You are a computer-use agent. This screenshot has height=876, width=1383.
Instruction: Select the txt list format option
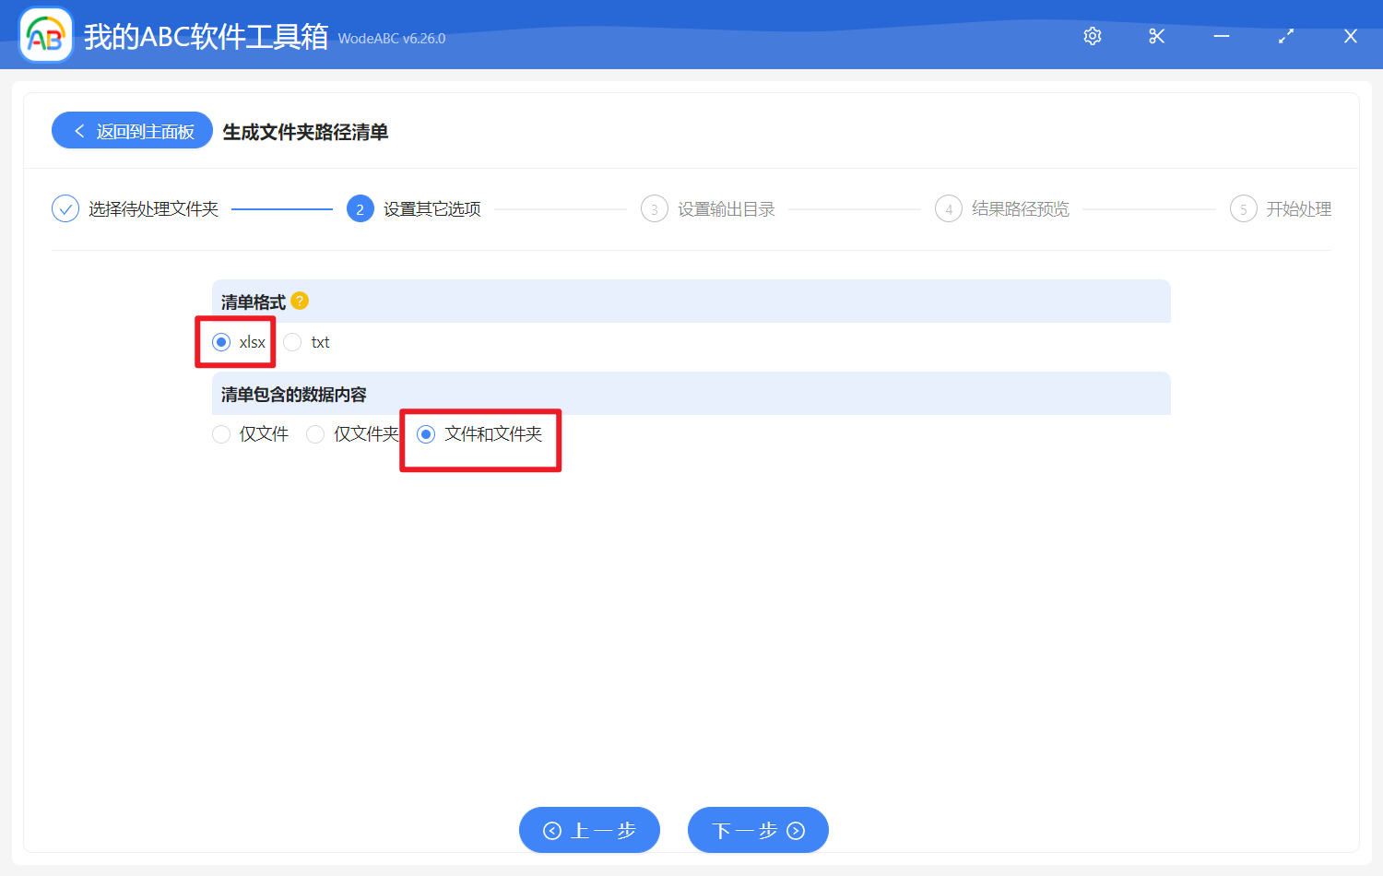(292, 341)
